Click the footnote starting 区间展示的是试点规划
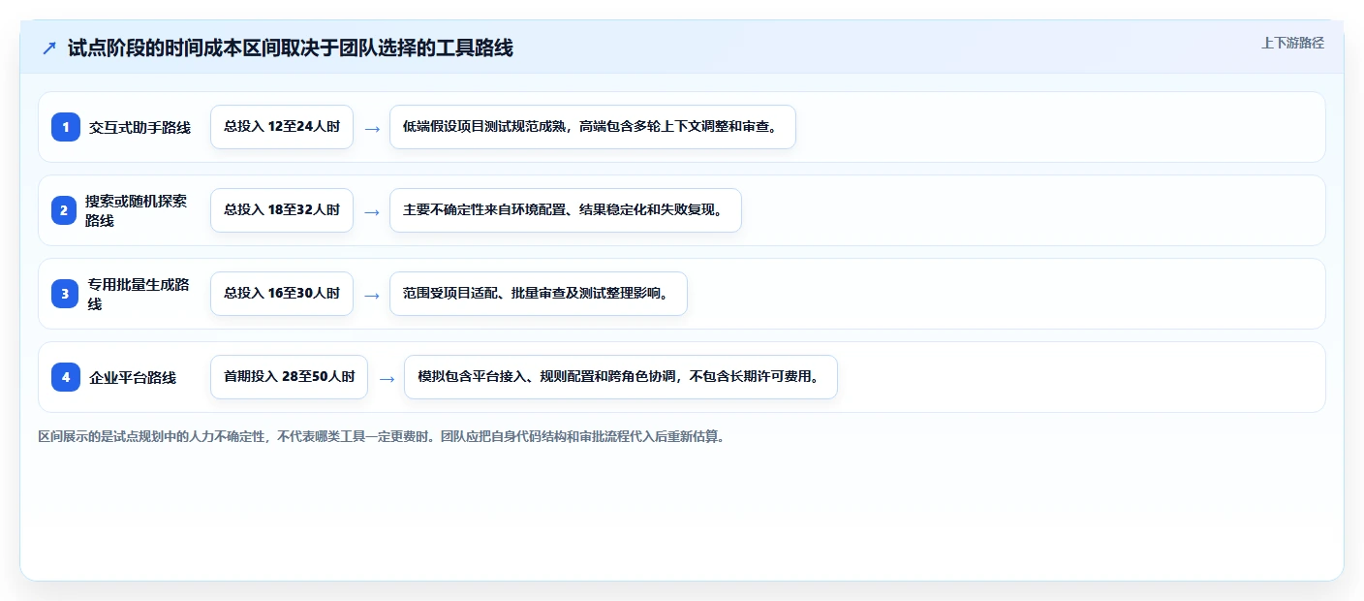Image resolution: width=1364 pixels, height=601 pixels. [381, 436]
